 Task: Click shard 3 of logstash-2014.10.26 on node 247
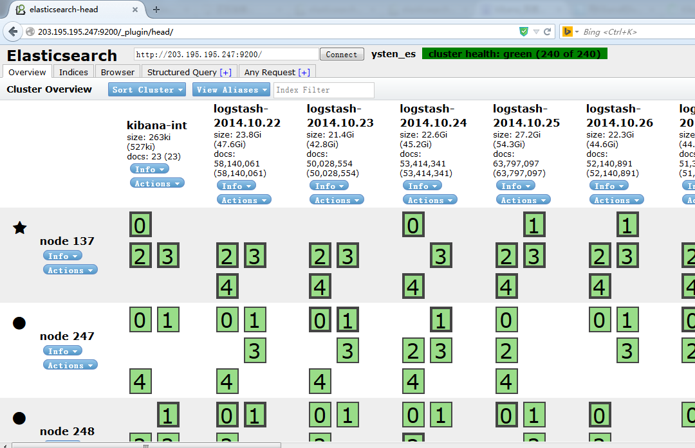tap(627, 350)
